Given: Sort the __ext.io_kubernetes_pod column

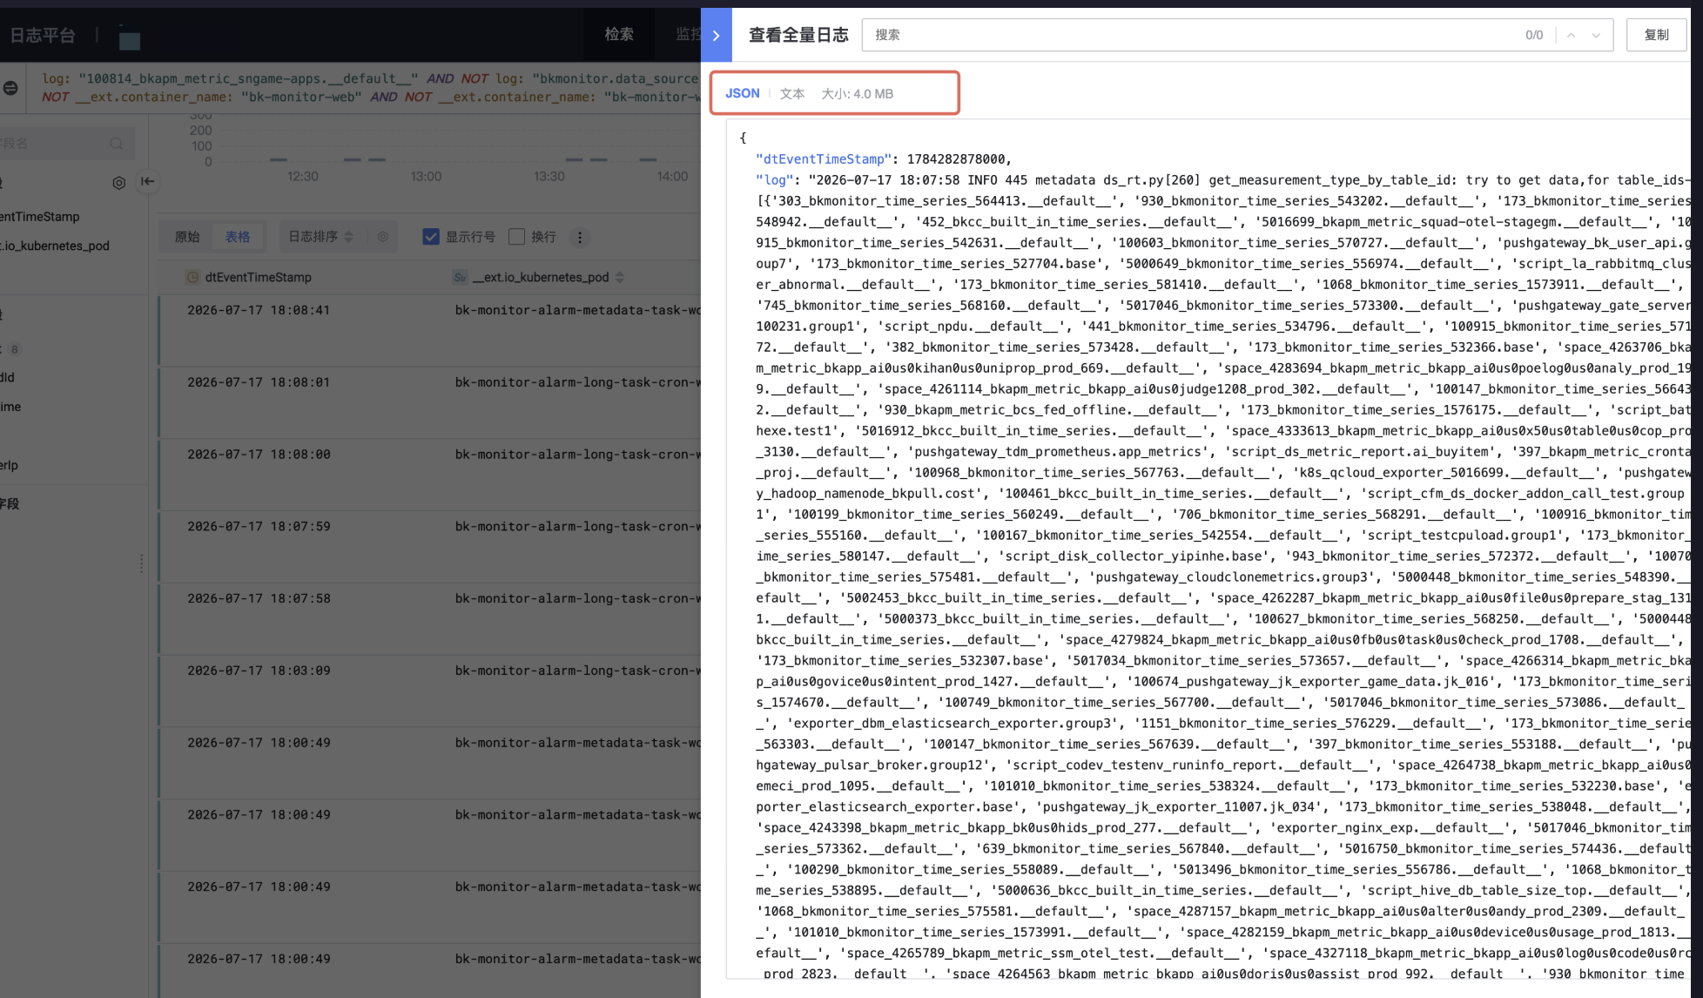Looking at the screenshot, I should (x=620, y=277).
